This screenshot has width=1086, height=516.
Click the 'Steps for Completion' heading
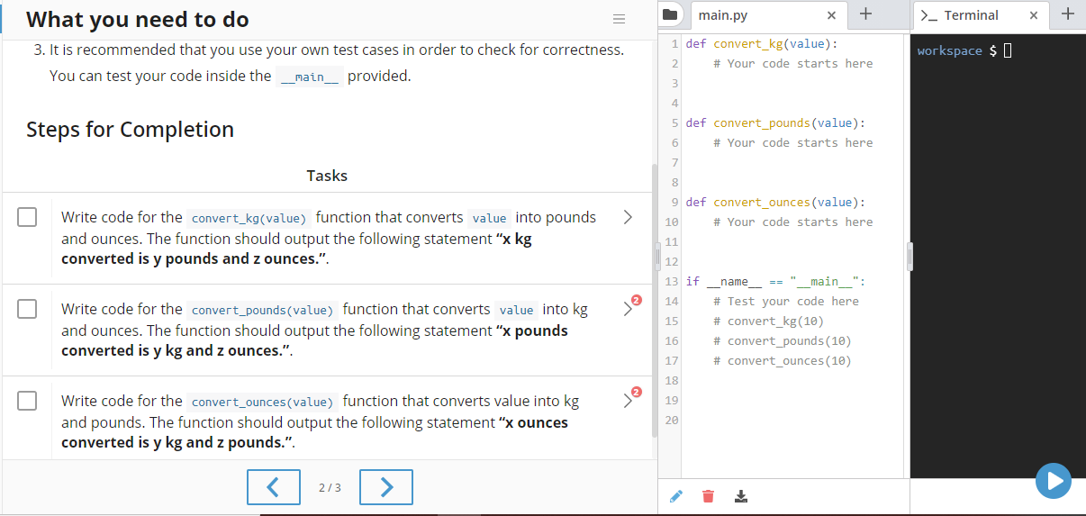(x=131, y=129)
